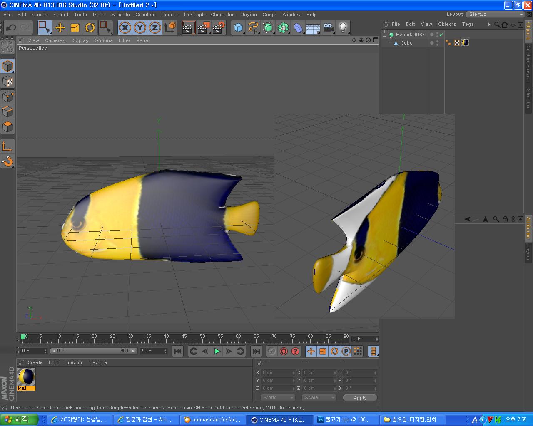Switch to Model mode in left palette

click(x=8, y=66)
